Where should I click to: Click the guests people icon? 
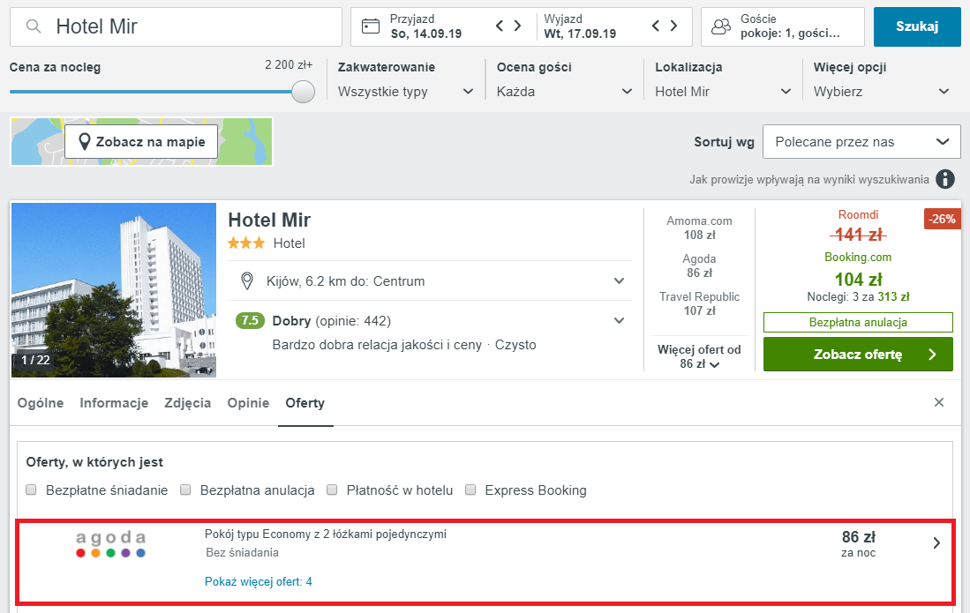[721, 26]
